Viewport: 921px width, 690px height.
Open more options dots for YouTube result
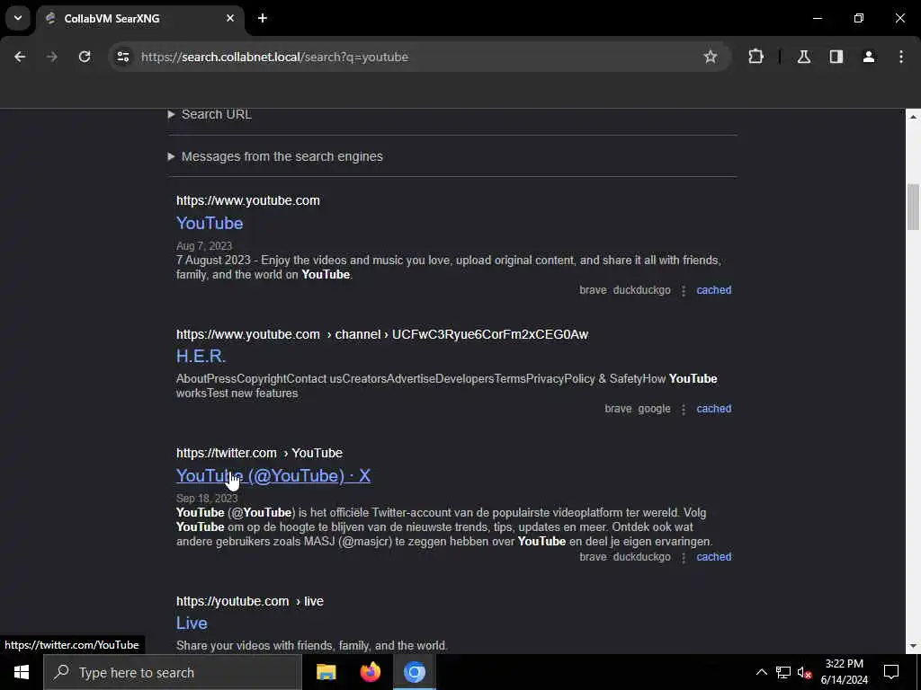click(x=684, y=290)
